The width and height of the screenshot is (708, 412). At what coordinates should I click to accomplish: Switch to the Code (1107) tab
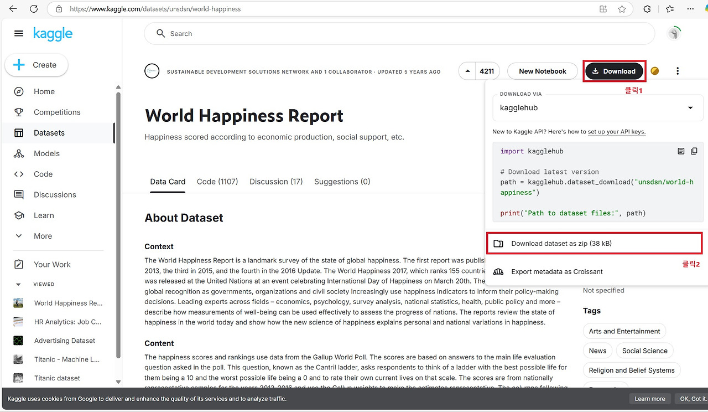tap(217, 182)
